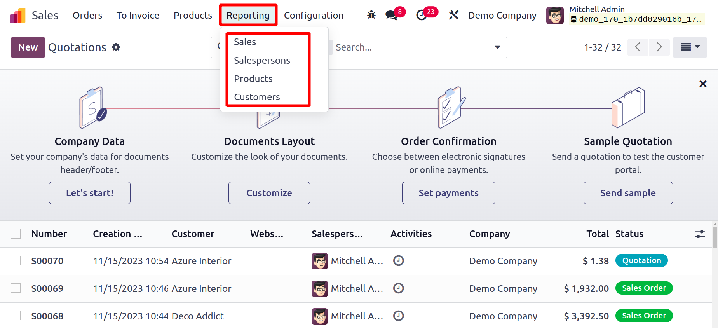The width and height of the screenshot is (718, 328).
Task: Open the debug bug icon menu
Action: click(x=371, y=15)
